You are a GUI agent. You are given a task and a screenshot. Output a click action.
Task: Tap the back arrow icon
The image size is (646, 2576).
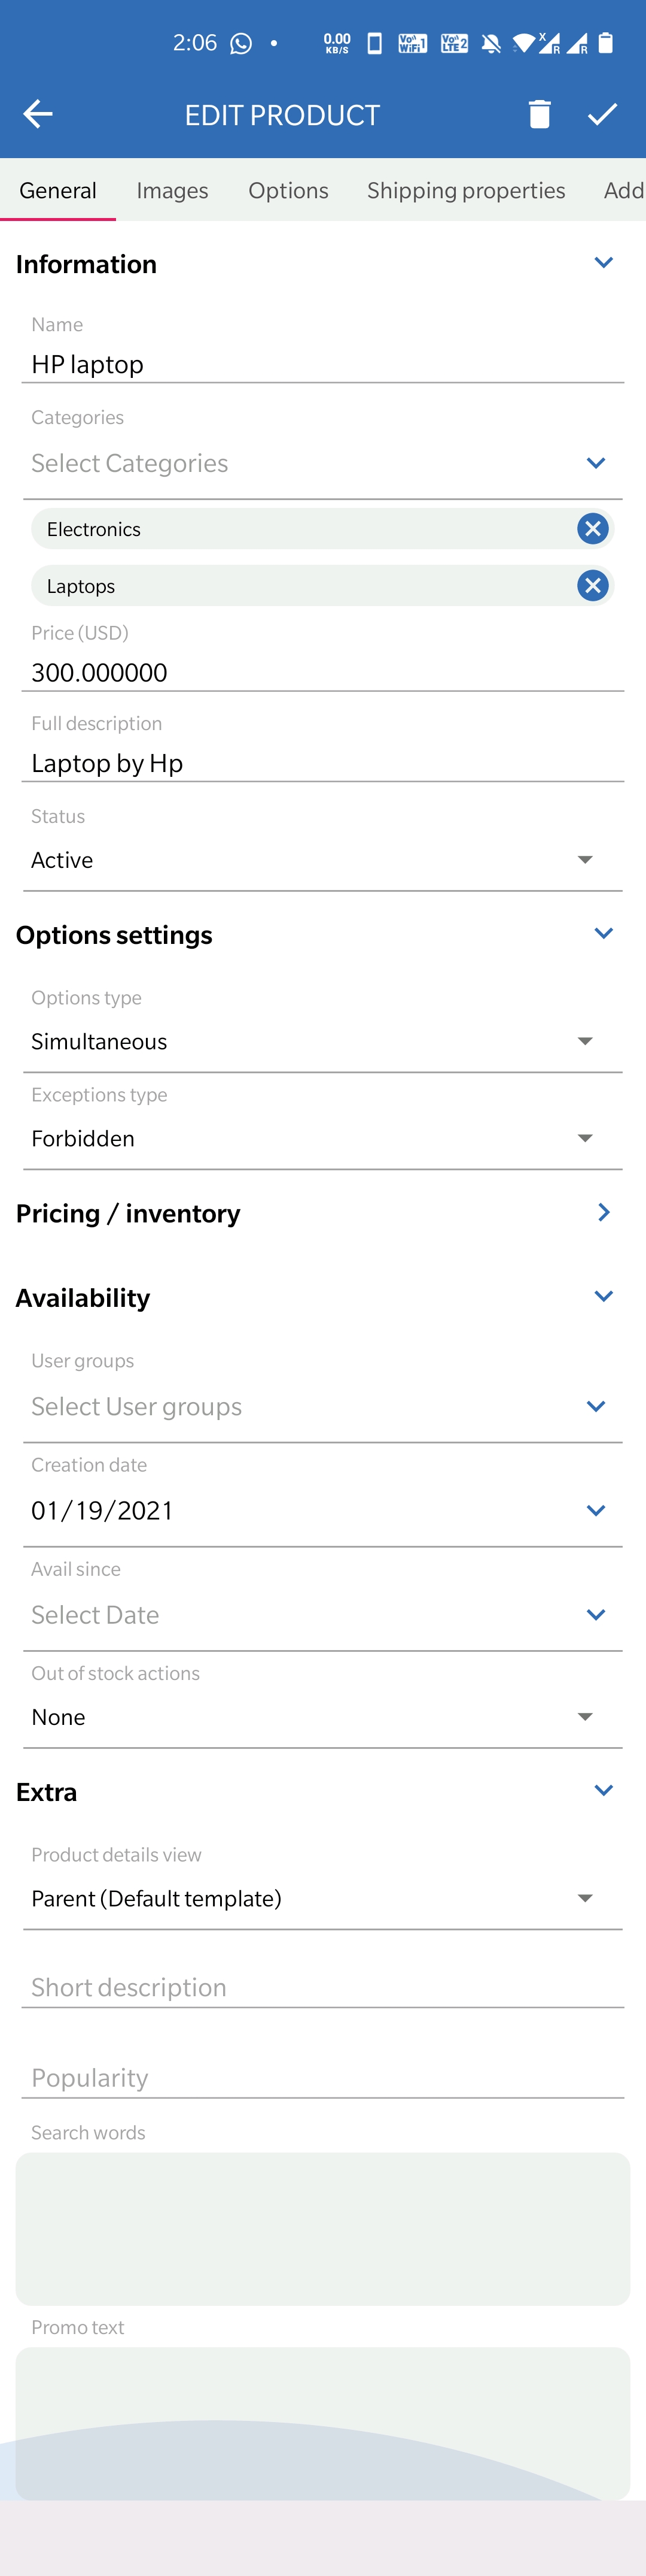tap(38, 114)
